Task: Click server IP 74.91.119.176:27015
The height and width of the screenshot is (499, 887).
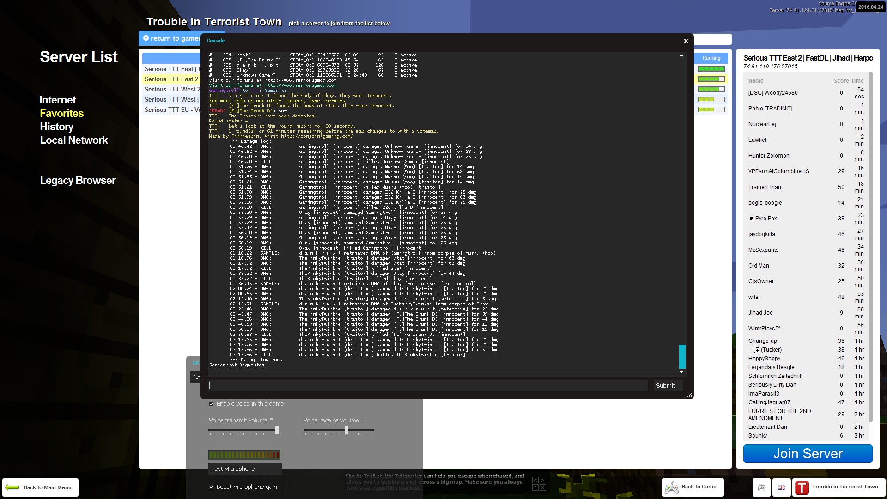Action: tap(770, 67)
